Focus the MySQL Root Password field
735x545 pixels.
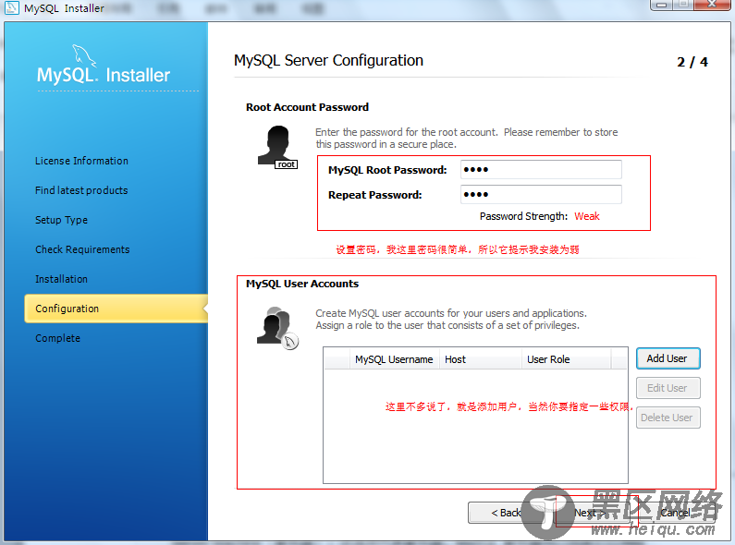(x=541, y=169)
